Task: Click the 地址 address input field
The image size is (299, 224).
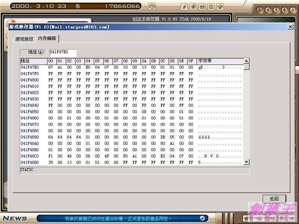Action: pos(62,52)
